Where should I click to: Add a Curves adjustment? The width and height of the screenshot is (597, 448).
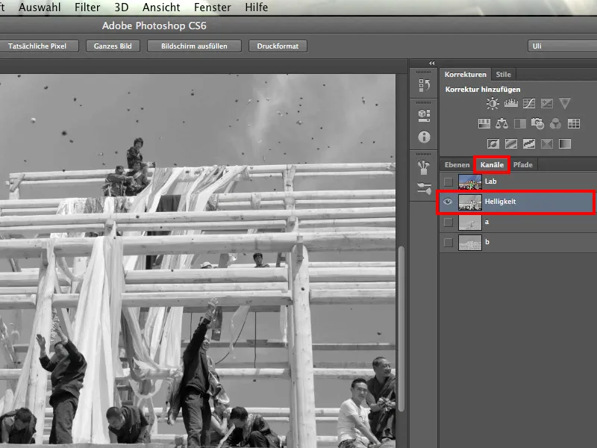[529, 103]
